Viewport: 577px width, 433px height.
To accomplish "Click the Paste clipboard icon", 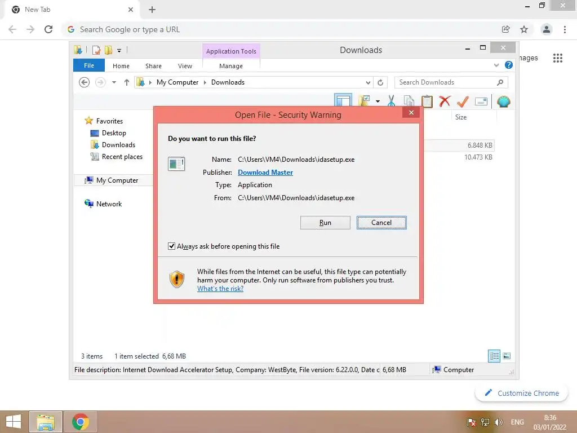I will pyautogui.click(x=427, y=101).
